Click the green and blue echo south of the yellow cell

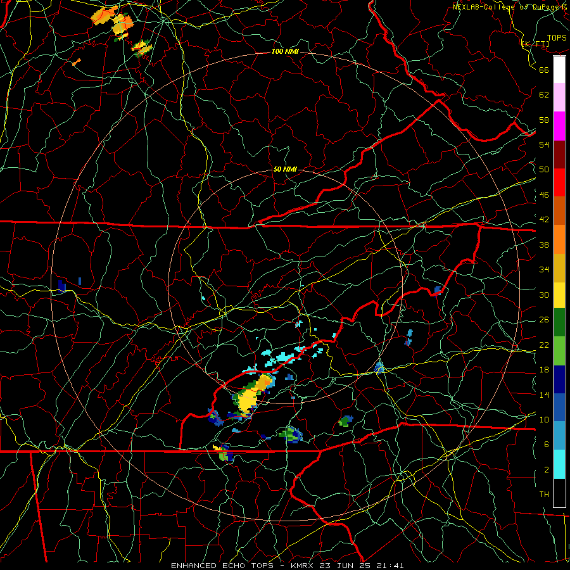tap(291, 434)
